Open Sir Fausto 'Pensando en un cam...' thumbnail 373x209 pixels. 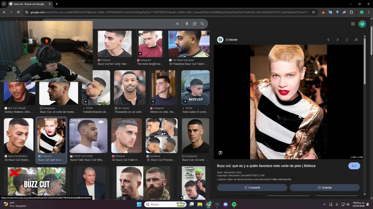130,88
